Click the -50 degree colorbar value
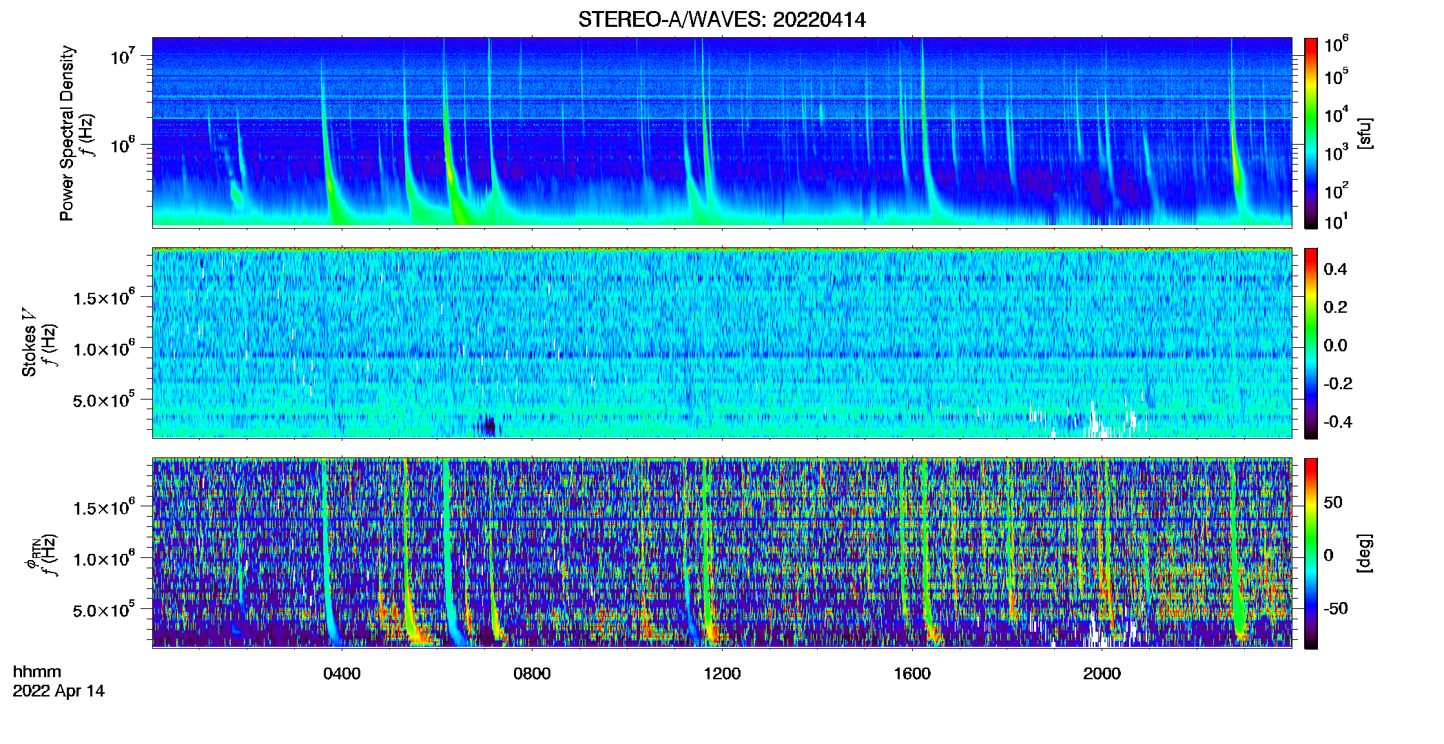Image resolution: width=1444 pixels, height=744 pixels. [x=1336, y=608]
